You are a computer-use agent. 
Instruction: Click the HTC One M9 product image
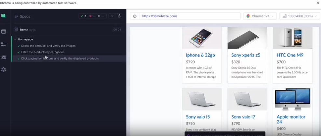[293, 38]
